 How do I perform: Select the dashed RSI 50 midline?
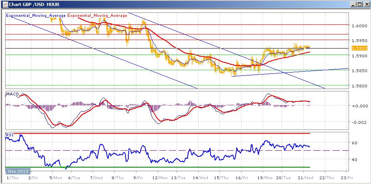point(177,150)
